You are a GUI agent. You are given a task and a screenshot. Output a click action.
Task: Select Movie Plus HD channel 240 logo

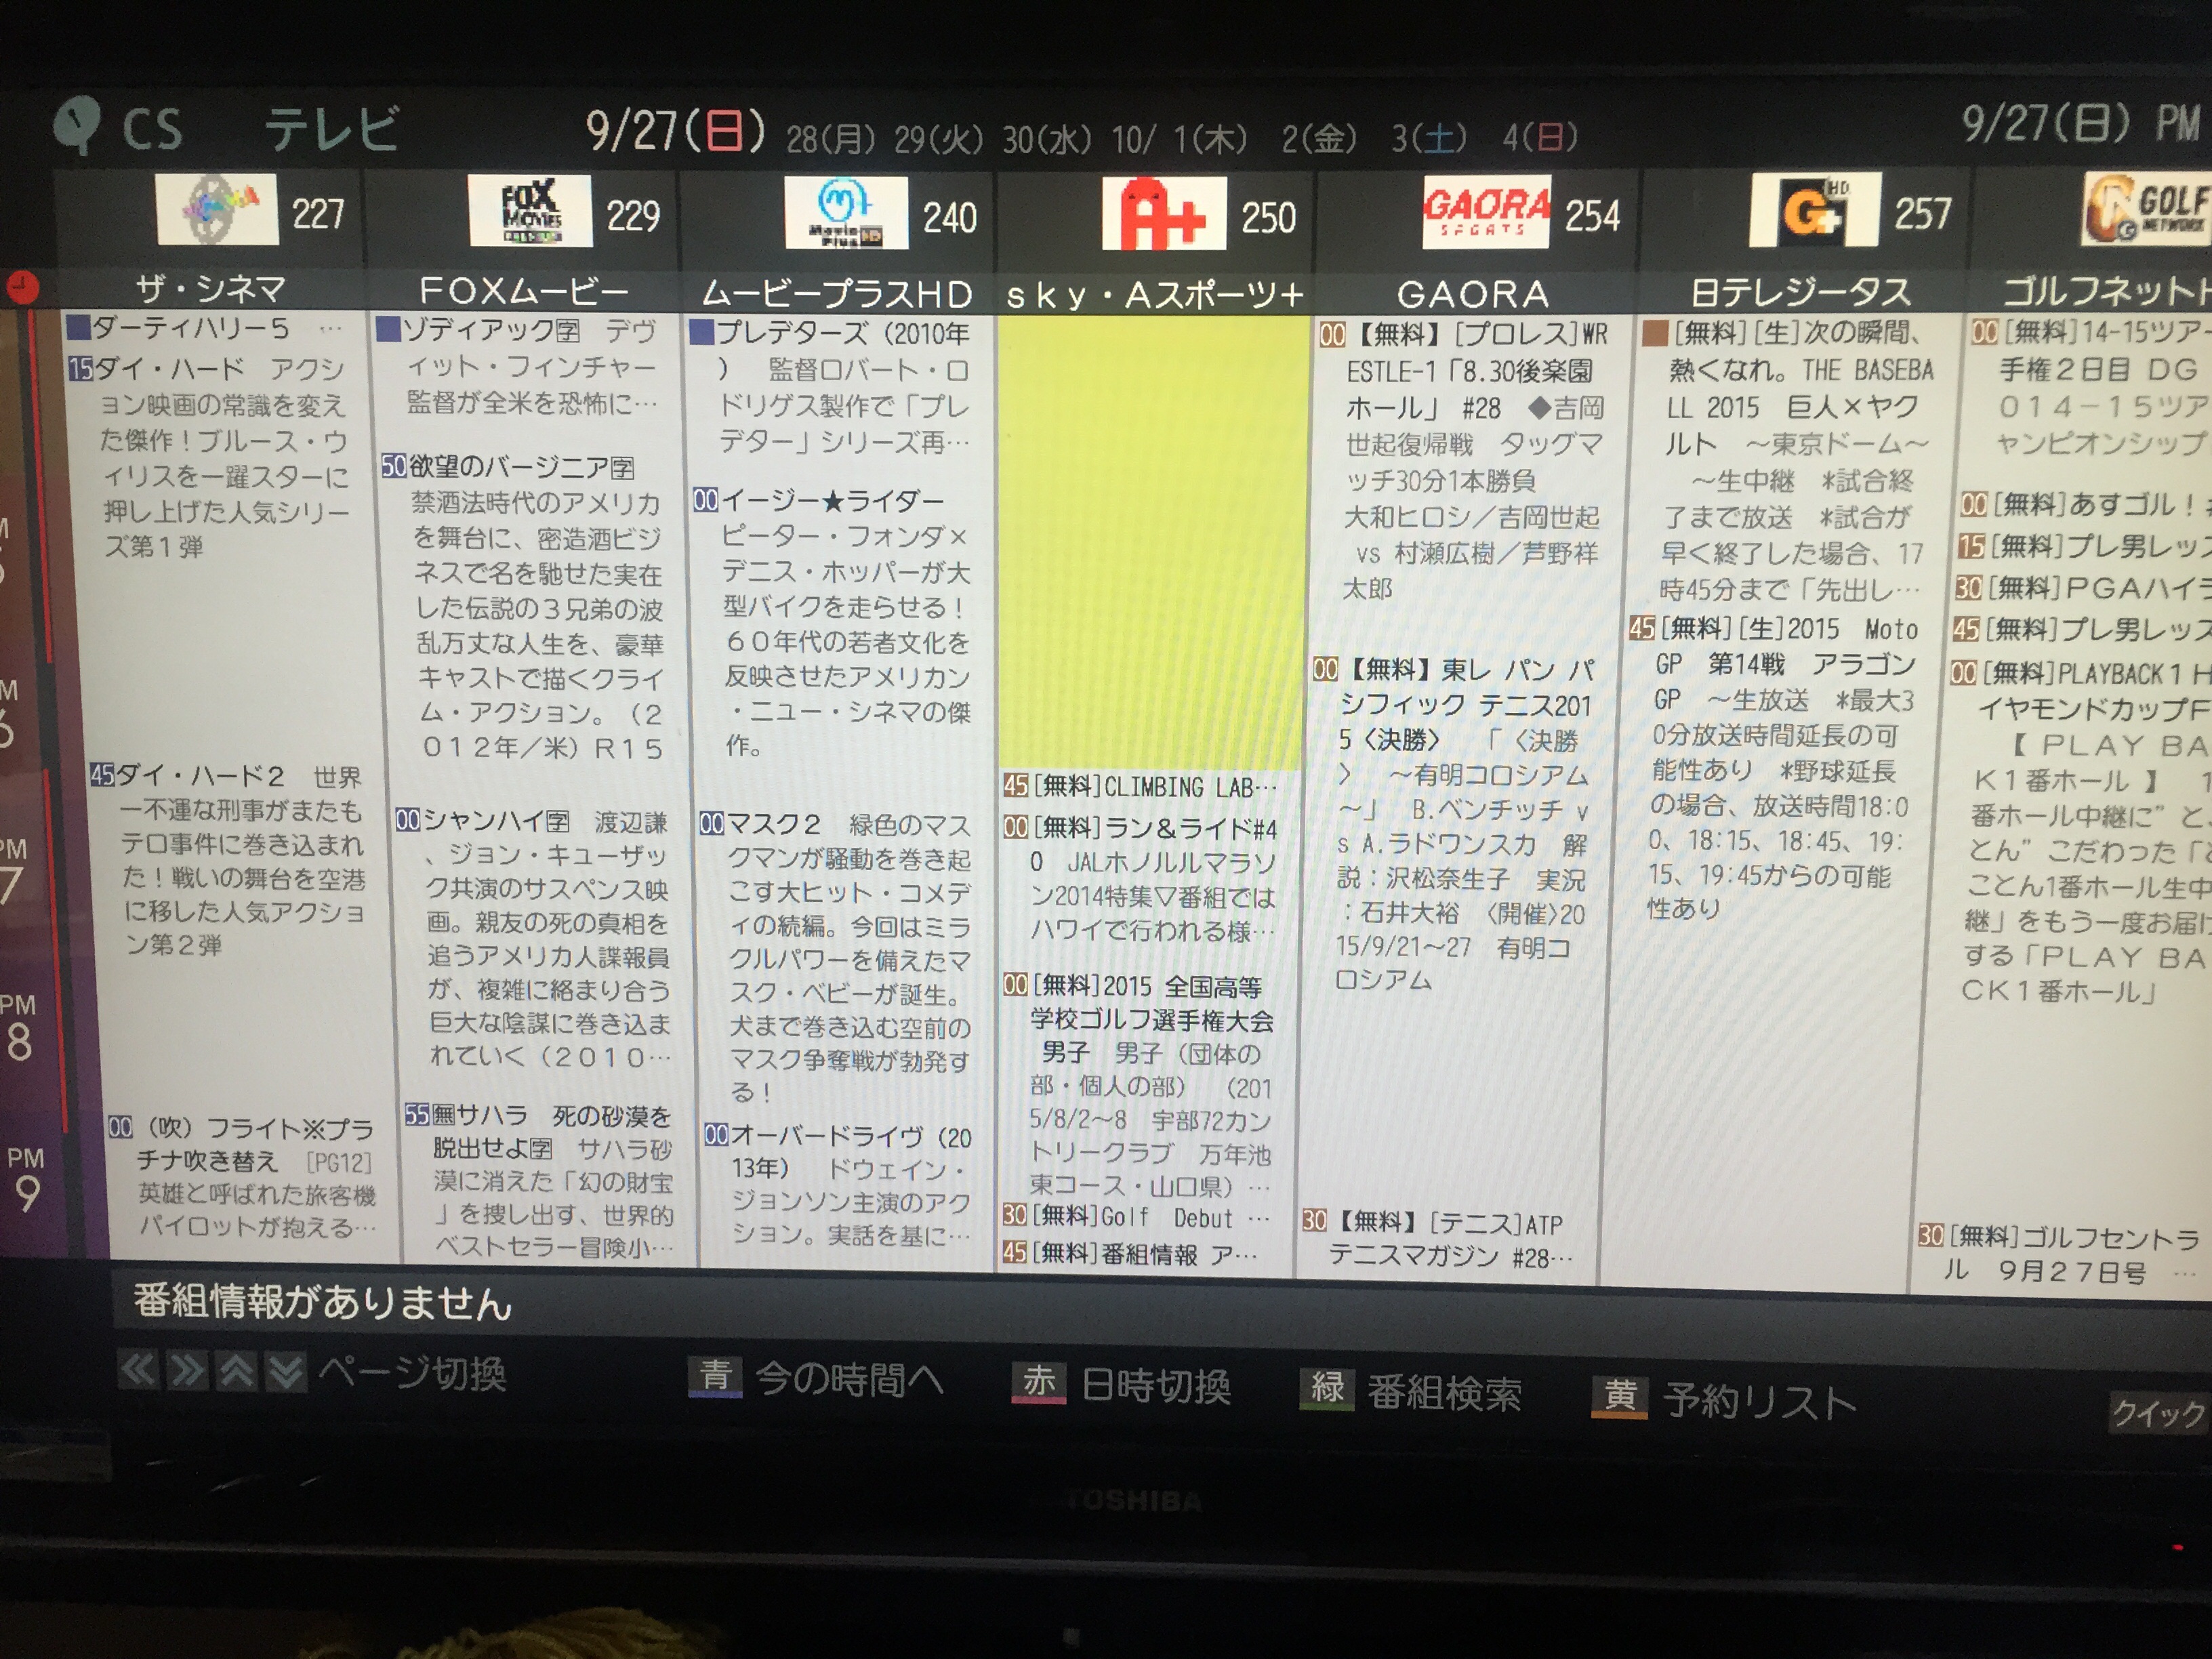click(x=845, y=213)
